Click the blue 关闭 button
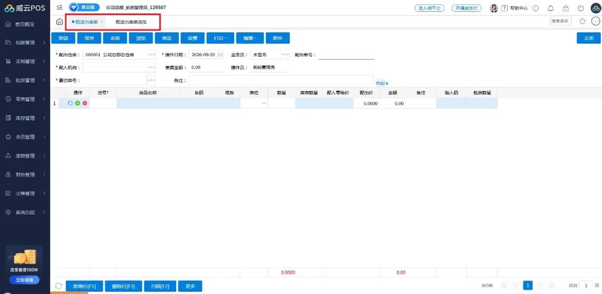The height and width of the screenshot is (294, 602). click(x=589, y=38)
